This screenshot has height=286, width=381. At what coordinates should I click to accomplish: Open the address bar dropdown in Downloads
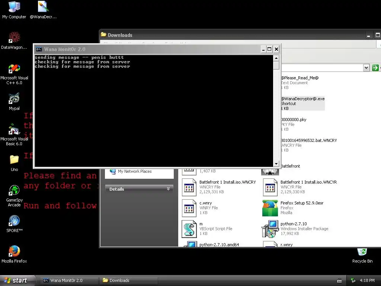(366, 68)
